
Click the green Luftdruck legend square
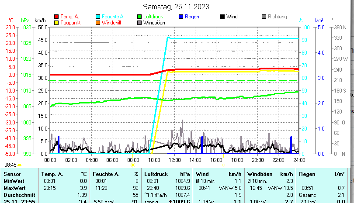[139, 17]
